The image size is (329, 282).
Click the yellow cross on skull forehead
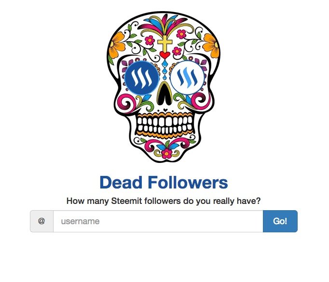pos(164,43)
